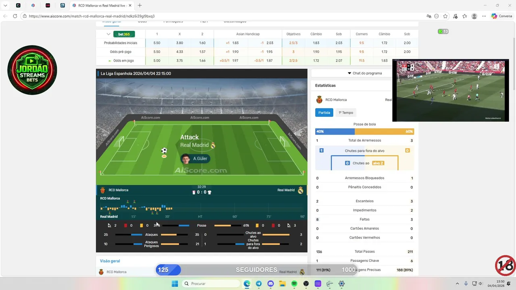
Task: Collapse the bet365 odds row chevron
Action: (108, 34)
